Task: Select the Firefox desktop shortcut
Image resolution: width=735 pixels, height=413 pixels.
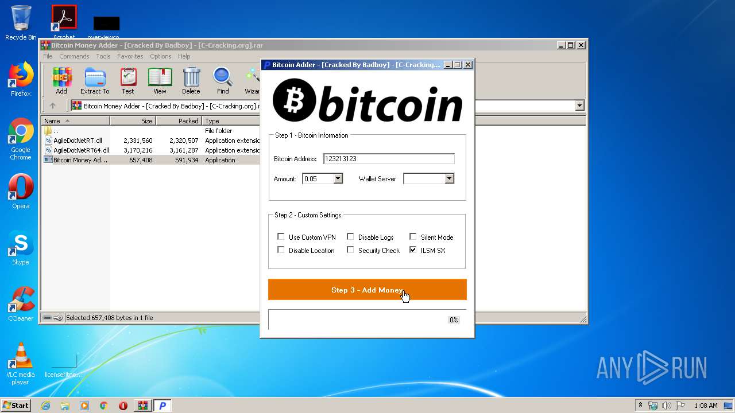Action: coord(21,79)
